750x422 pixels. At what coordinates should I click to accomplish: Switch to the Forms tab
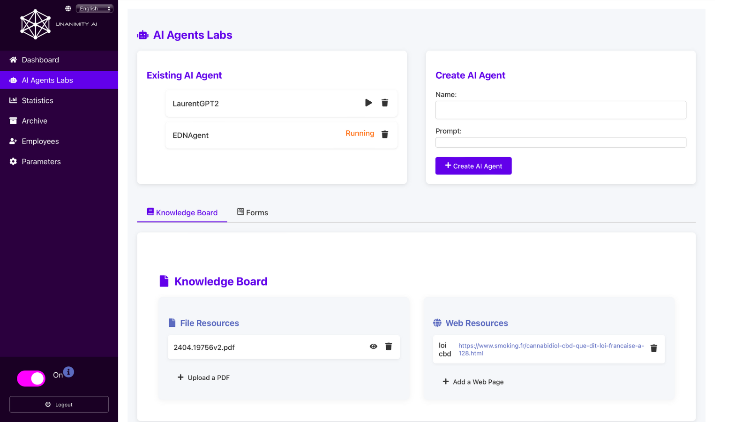pyautogui.click(x=252, y=212)
